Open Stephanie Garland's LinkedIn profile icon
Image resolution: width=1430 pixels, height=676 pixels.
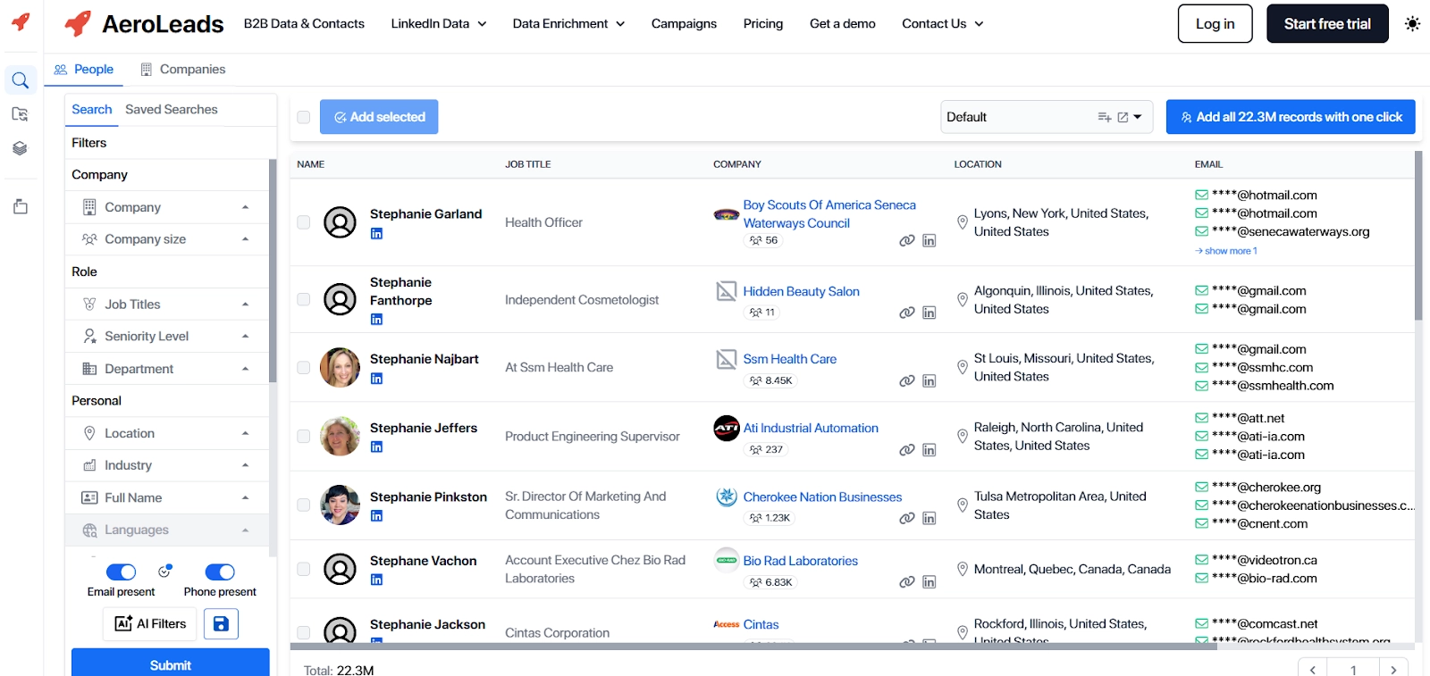(376, 234)
